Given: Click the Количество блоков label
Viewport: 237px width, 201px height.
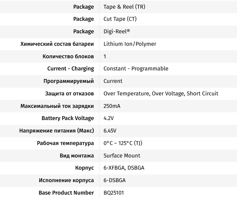Looking at the screenshot, I should coord(68,56).
